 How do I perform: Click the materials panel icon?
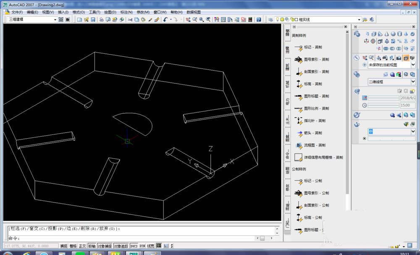coord(357,115)
